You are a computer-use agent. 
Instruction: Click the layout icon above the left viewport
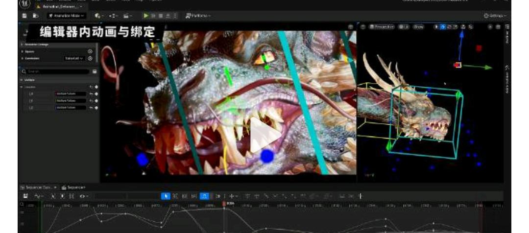tap(351, 27)
